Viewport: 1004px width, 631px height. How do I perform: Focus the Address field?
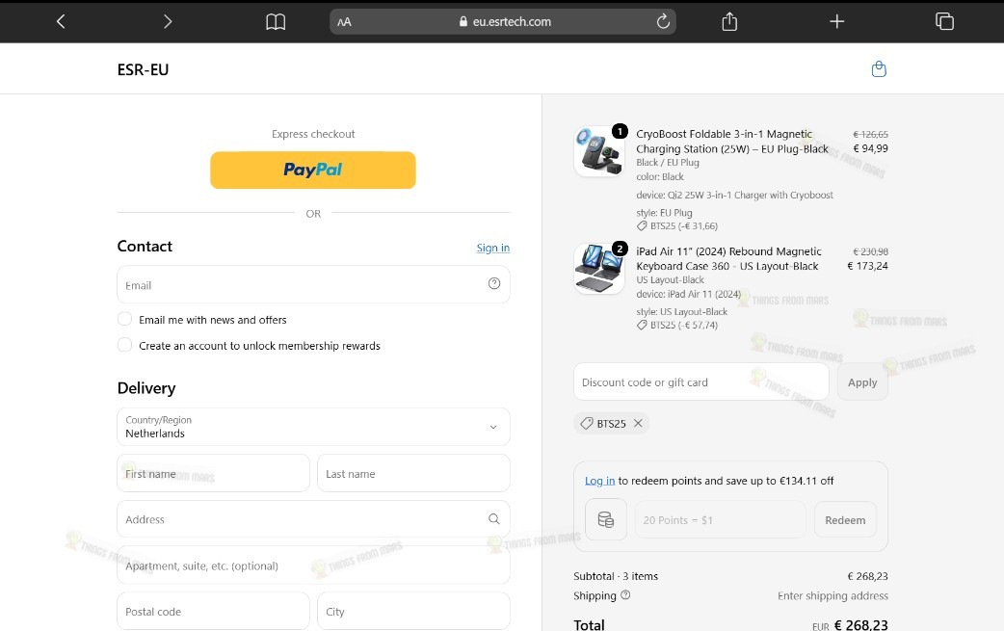click(314, 519)
